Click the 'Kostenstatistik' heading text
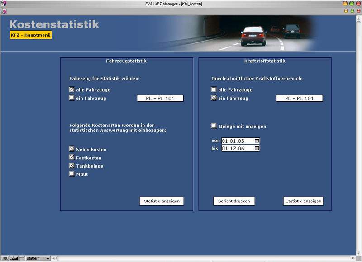Image resolution: width=362 pixels, height=262 pixels. pos(54,24)
